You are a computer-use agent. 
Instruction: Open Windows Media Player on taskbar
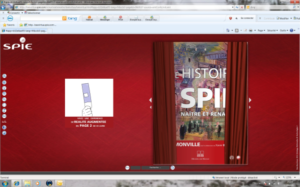37,184
